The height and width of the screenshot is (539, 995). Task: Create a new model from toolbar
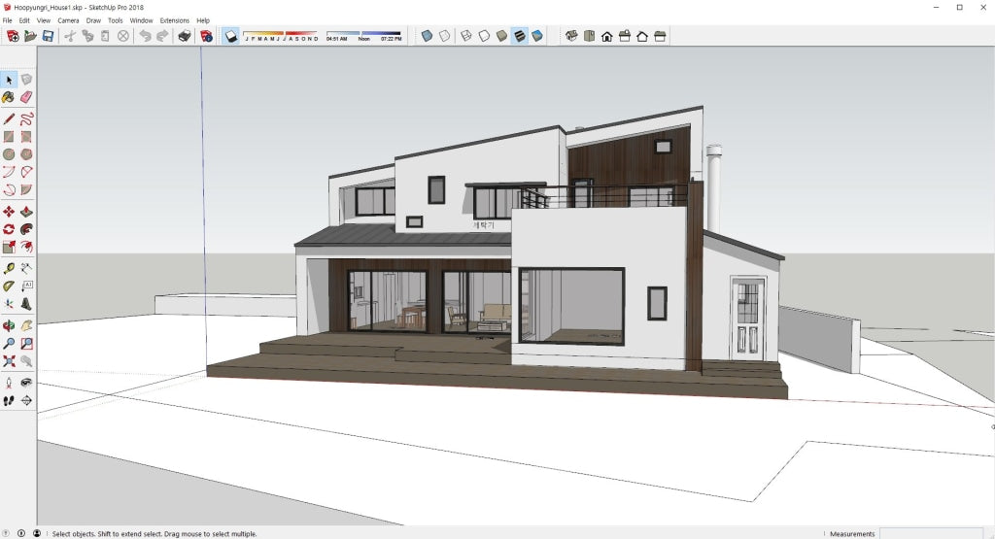click(12, 36)
